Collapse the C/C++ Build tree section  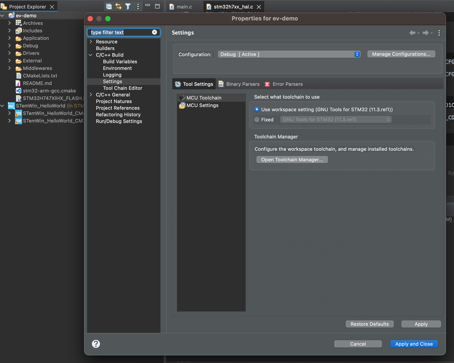(90, 55)
